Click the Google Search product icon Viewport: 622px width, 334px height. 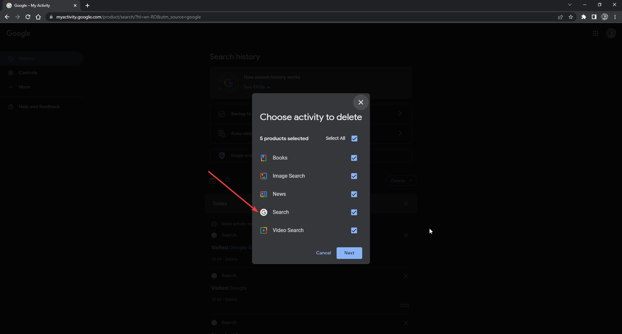(x=264, y=212)
